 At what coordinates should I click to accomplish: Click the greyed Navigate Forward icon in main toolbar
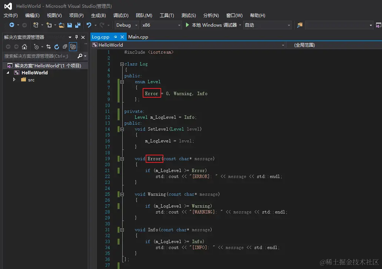[x=24, y=25]
